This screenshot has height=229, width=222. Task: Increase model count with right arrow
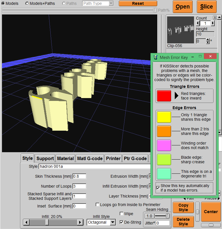pos(212,23)
